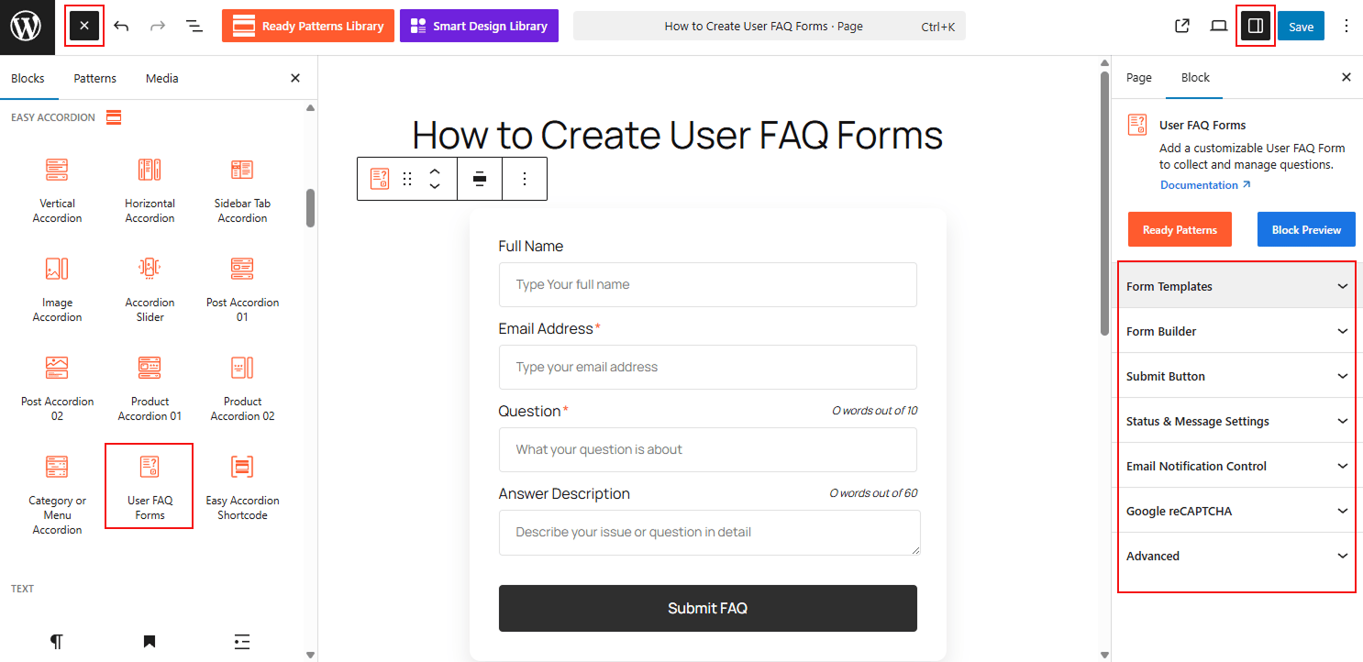Collapse the Form Templates panel
Viewport: 1363px width, 662px height.
tap(1236, 285)
